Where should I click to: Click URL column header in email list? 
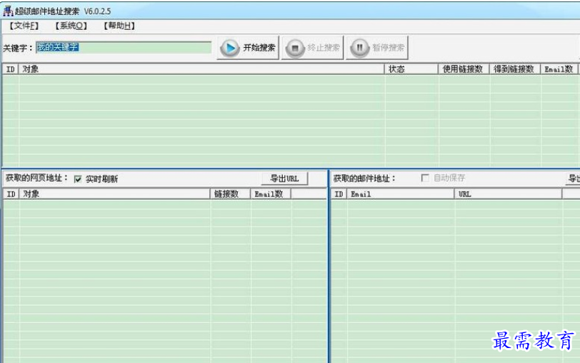tap(508, 194)
